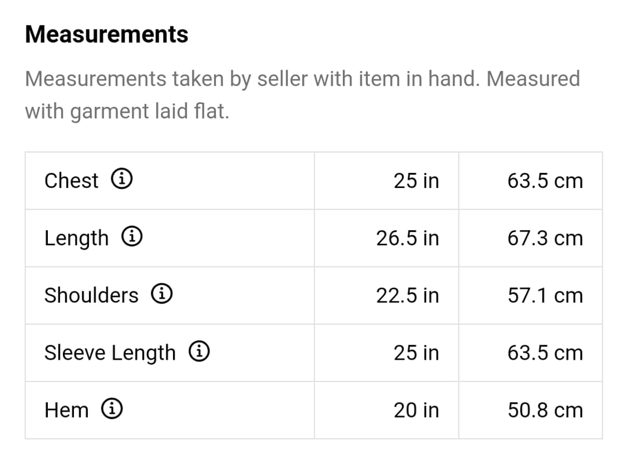Screen dimensions: 626x456
Task: Click the garment laid flat description text
Action: coord(302,95)
